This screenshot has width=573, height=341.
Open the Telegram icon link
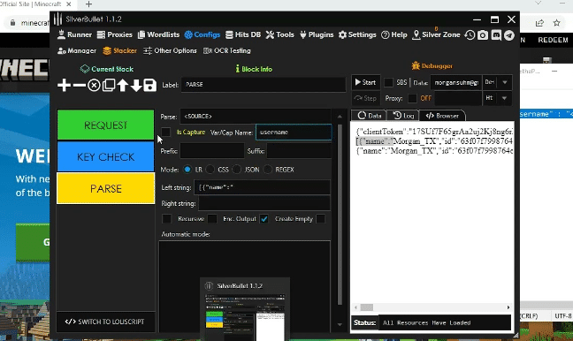[x=509, y=35]
